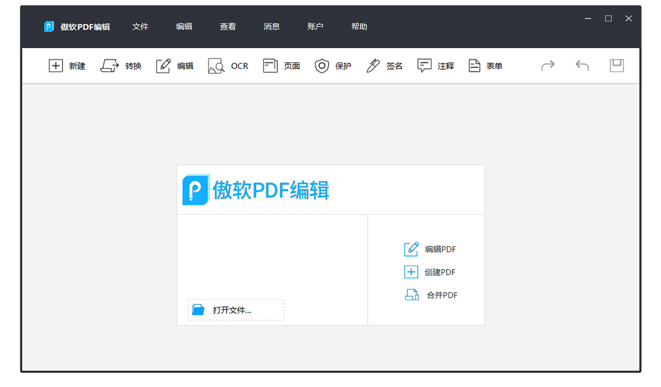Click the 新建 toolbar label
661x387 pixels.
77,66
